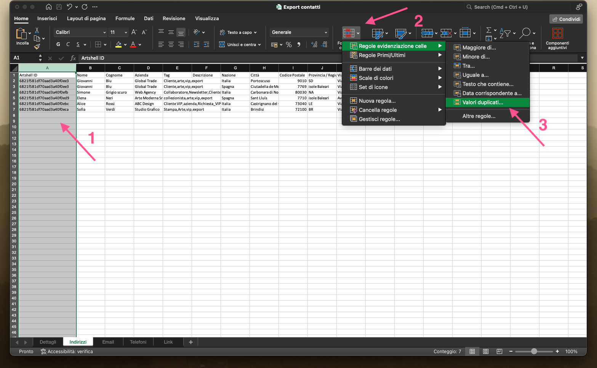The width and height of the screenshot is (597, 368).
Task: Open the conditional formatting icon
Action: [349, 33]
